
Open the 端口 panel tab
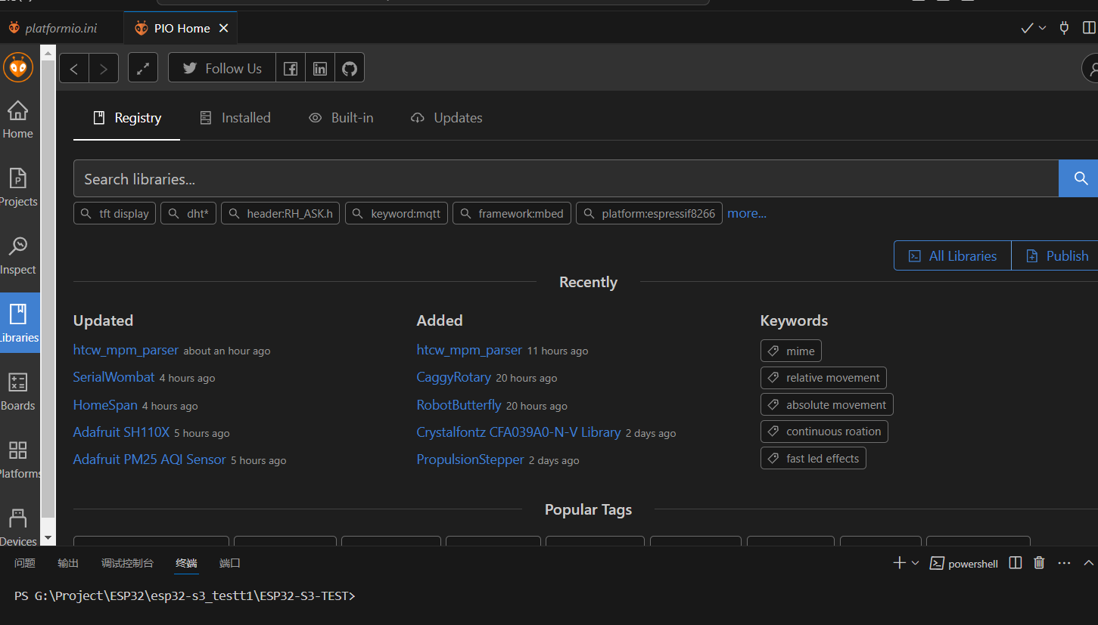(x=230, y=563)
